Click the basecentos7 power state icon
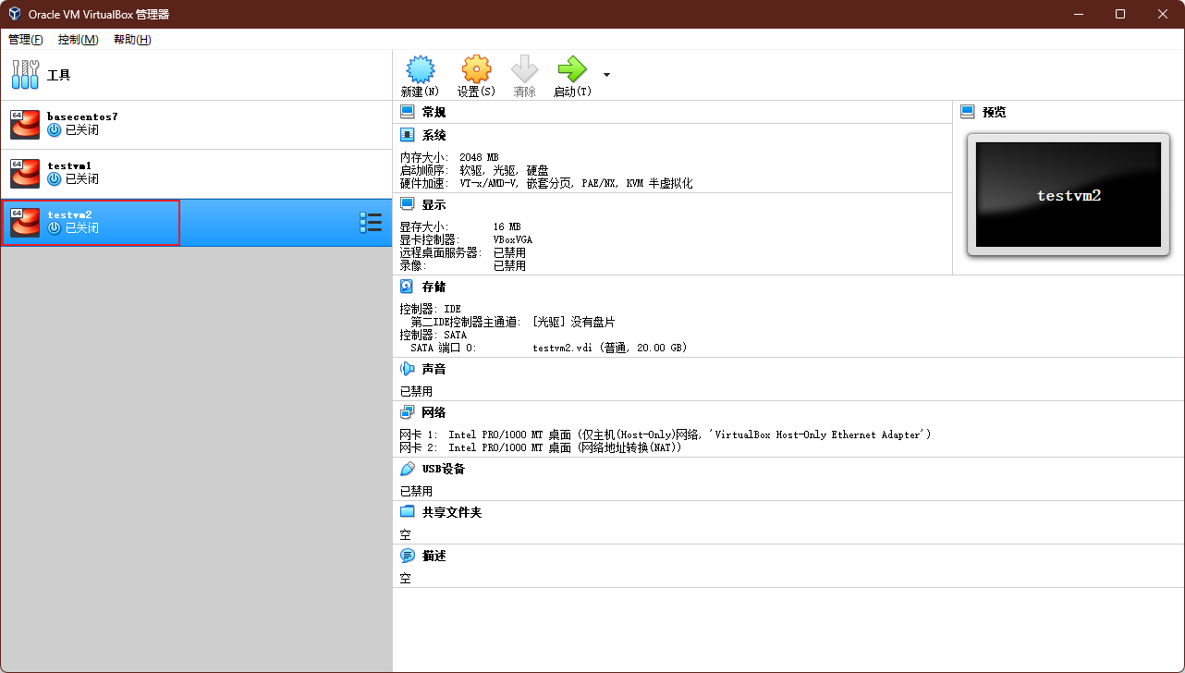Screen dimensions: 1185x673 (x=54, y=130)
